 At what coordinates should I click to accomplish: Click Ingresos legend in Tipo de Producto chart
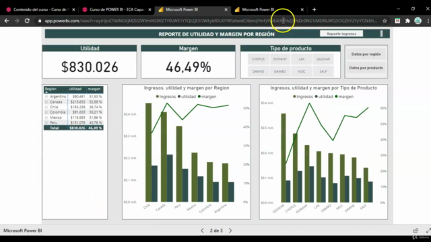click(x=303, y=97)
